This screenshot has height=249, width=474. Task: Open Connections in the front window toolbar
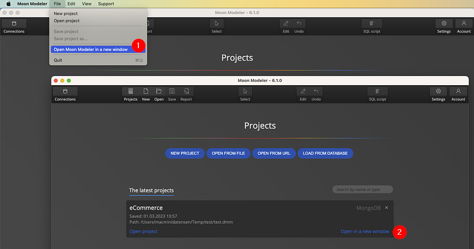(x=65, y=94)
